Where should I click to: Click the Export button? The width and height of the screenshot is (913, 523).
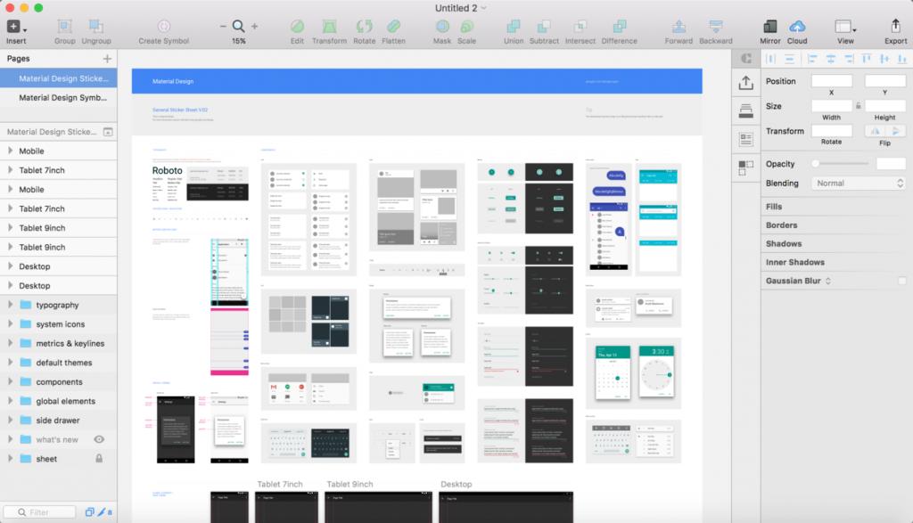895,27
